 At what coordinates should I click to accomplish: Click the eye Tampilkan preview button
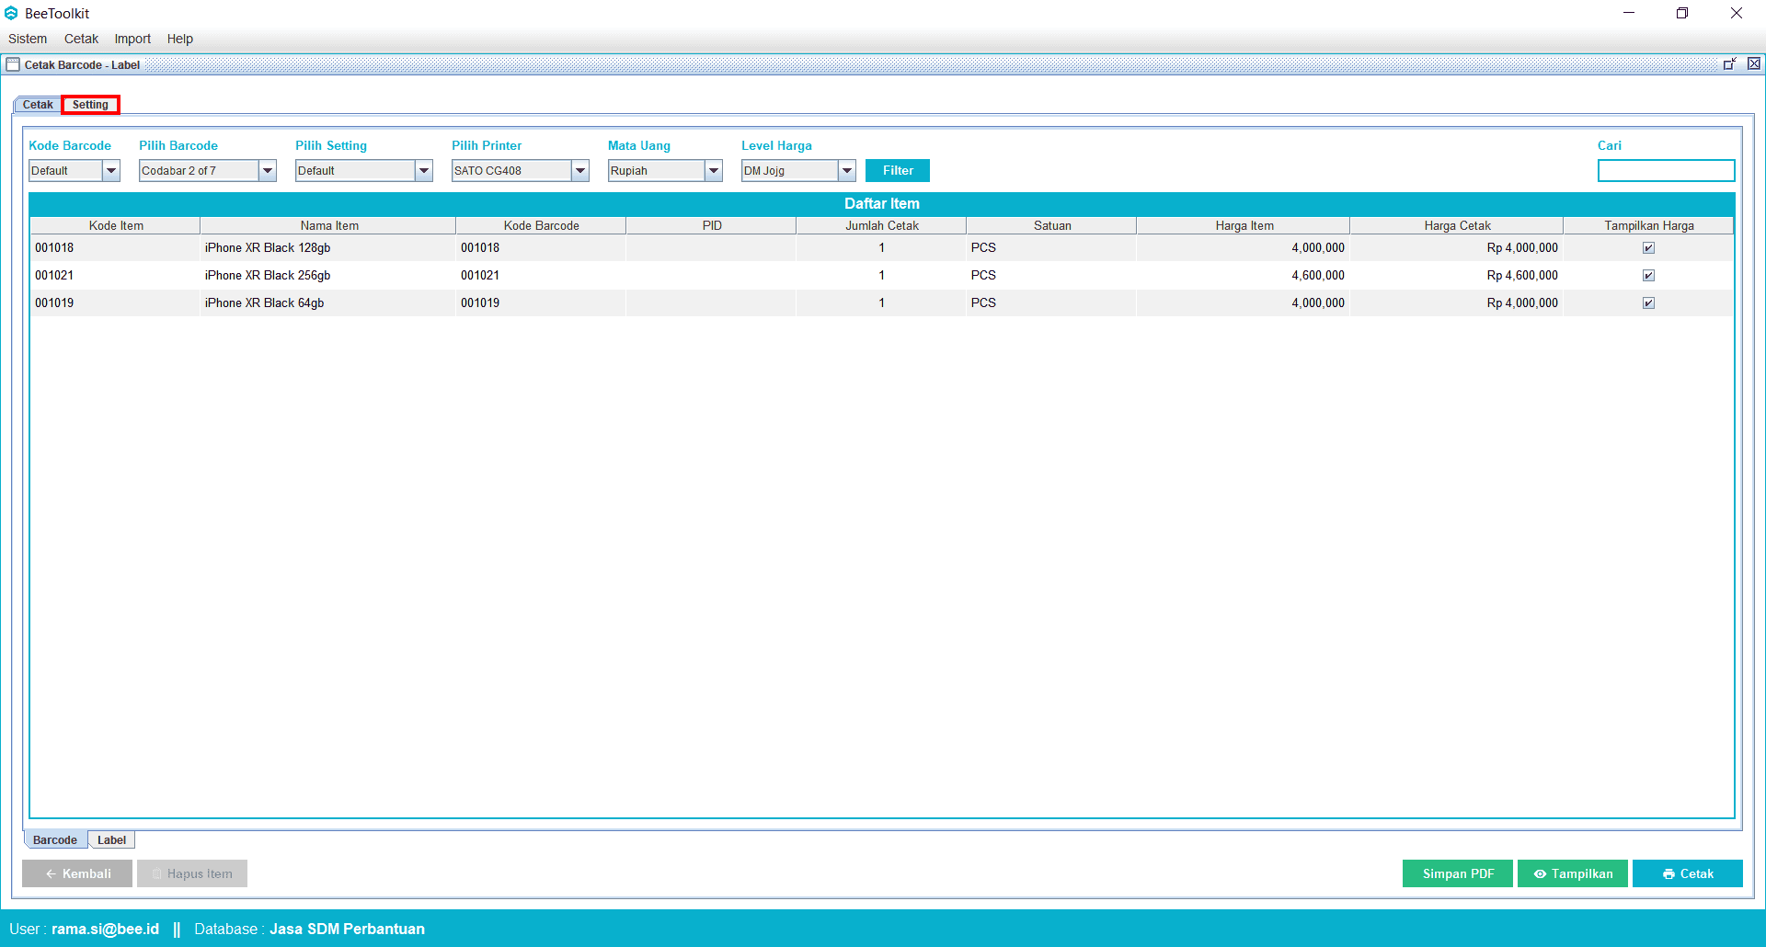pos(1572,873)
